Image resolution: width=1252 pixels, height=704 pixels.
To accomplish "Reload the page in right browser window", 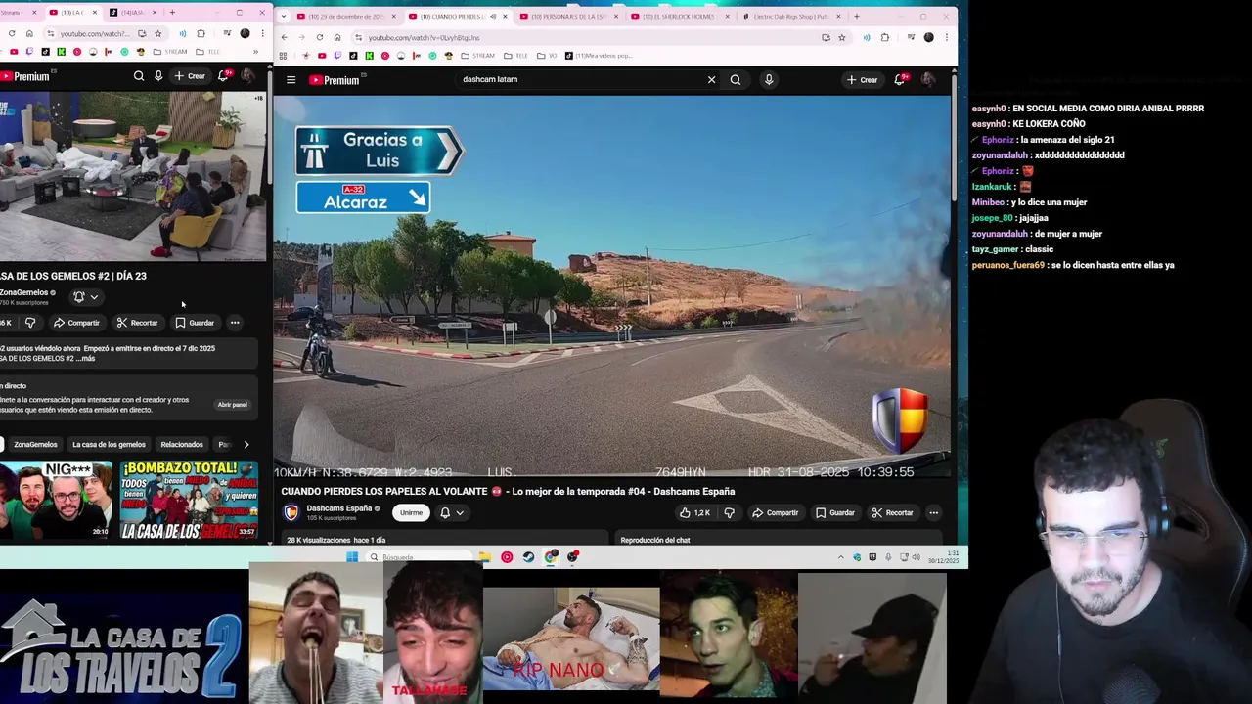I will tap(319, 37).
